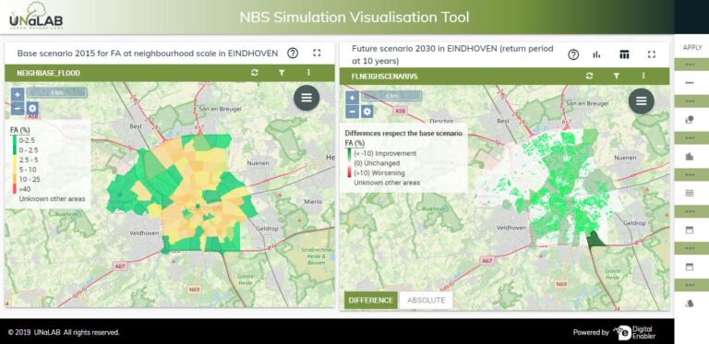The height and width of the screenshot is (344, 709).
Task: Switch to the DIFFERENCE view
Action: click(371, 301)
